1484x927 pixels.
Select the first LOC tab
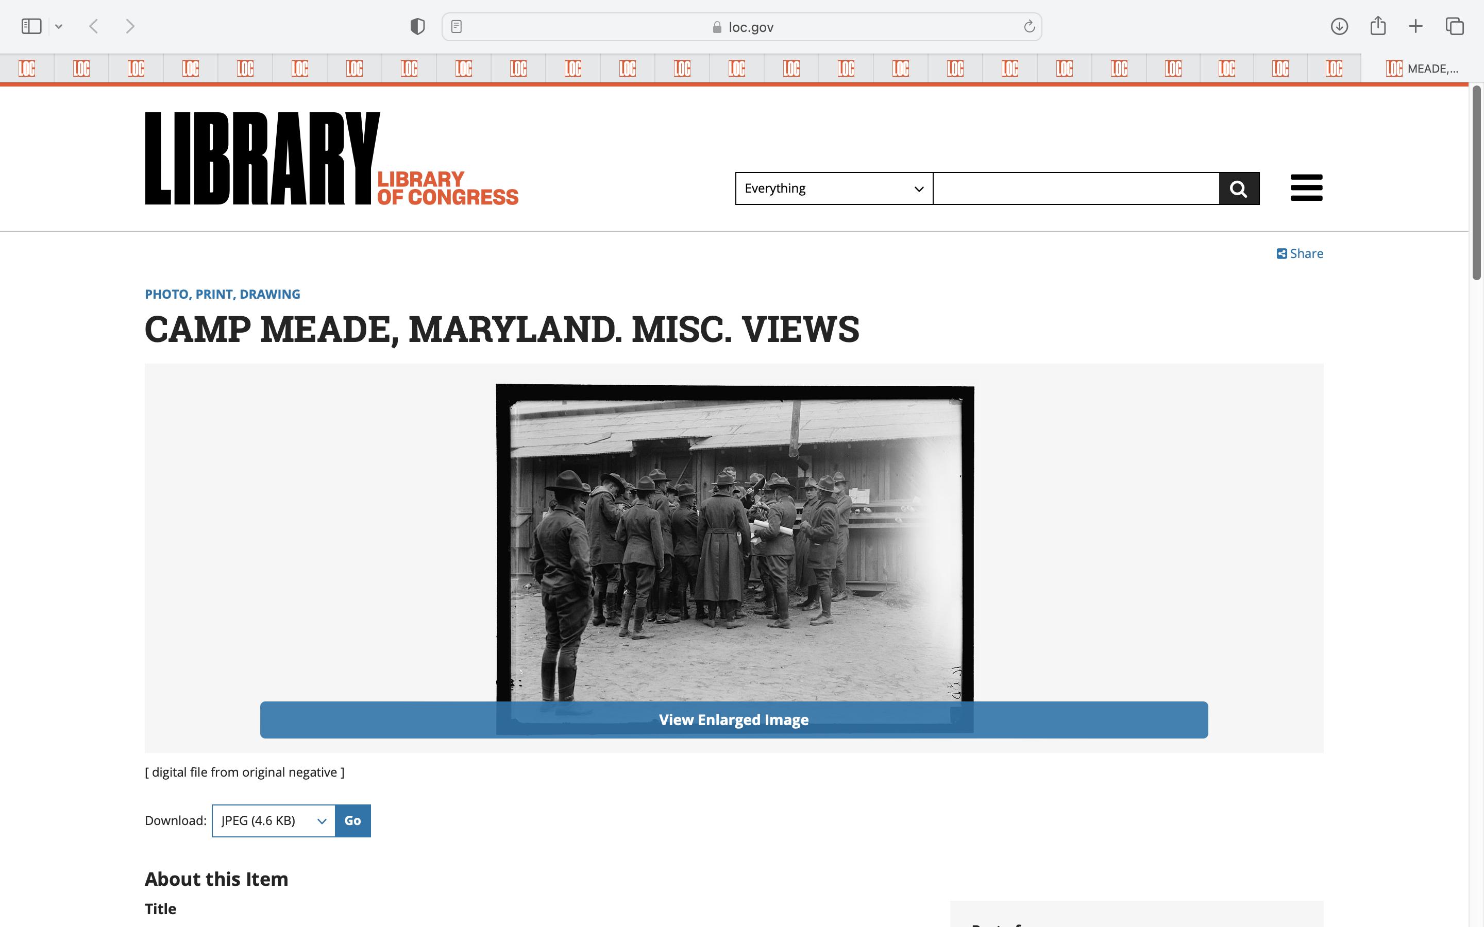coord(27,68)
